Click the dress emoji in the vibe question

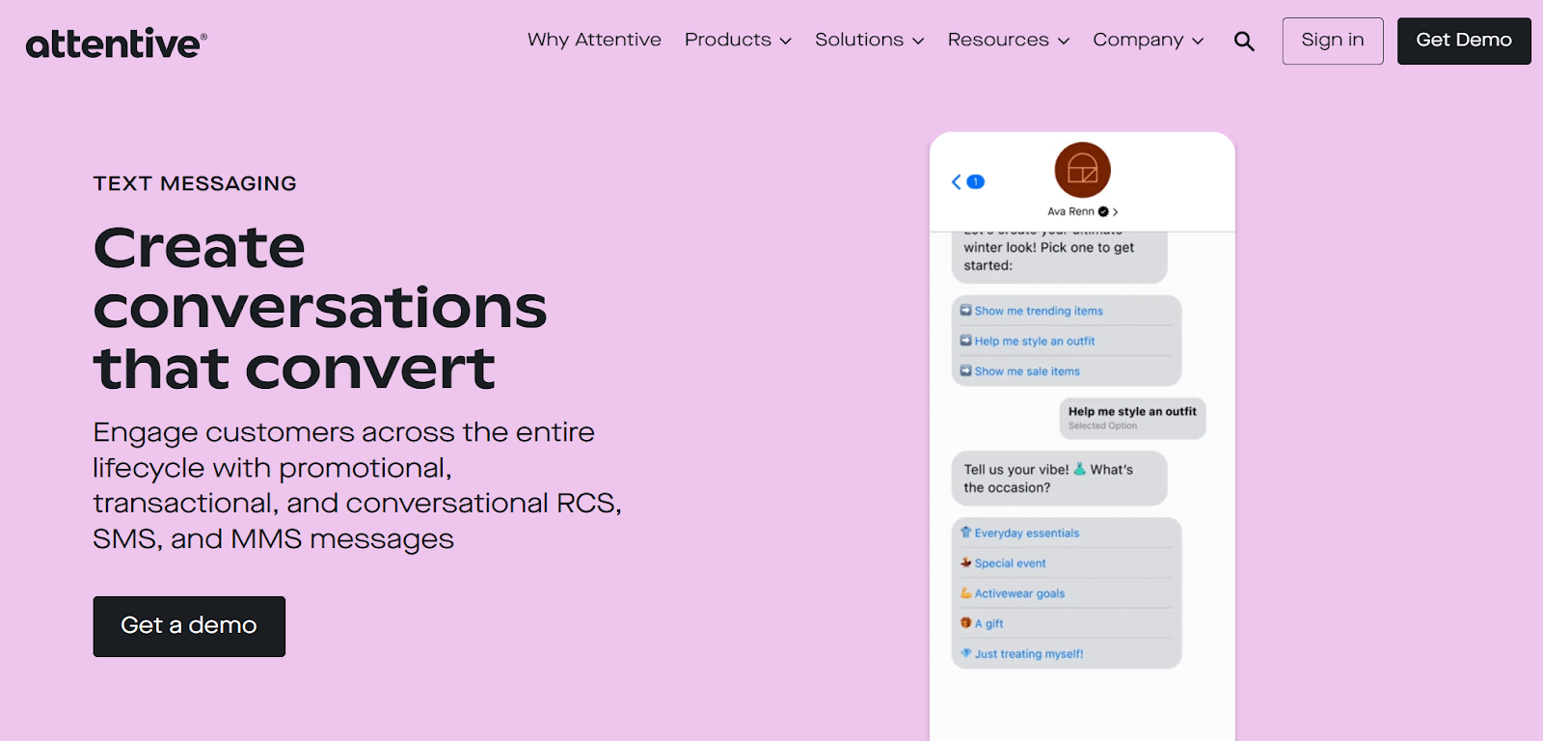coord(1080,470)
